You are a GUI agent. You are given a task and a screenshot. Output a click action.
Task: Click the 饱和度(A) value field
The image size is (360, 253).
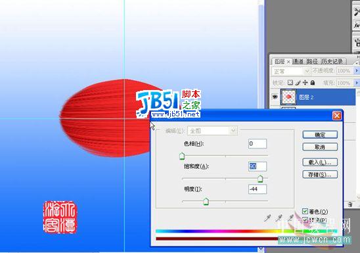tap(258, 166)
